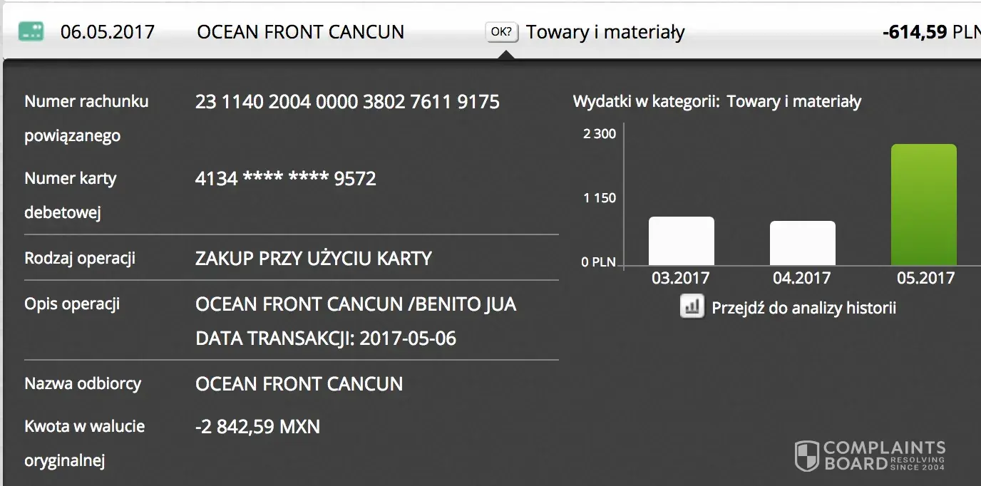Collapse the OCEAN FRONT CANCUN transaction row

(300, 32)
